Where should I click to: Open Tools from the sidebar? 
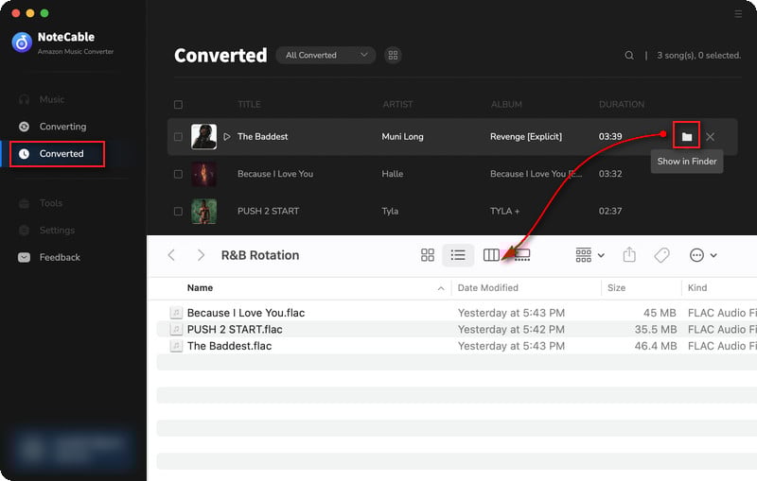point(51,203)
